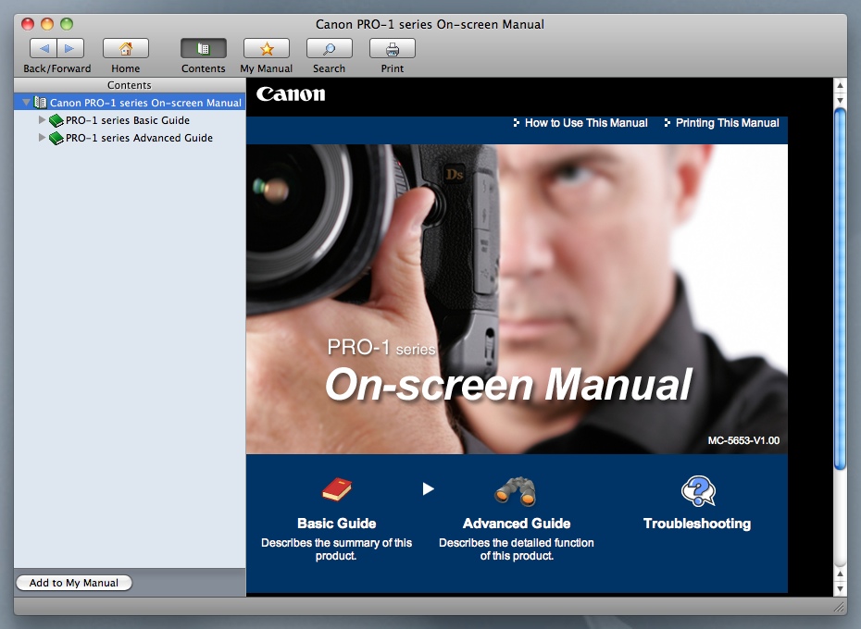
Task: Click the Add to My Manual button
Action: pos(74,583)
